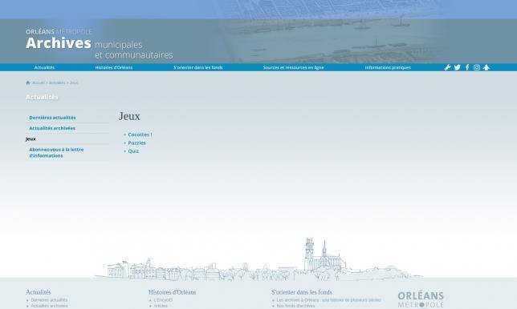517x309 pixels.
Task: Open the Puzzles game link
Action: 136,143
